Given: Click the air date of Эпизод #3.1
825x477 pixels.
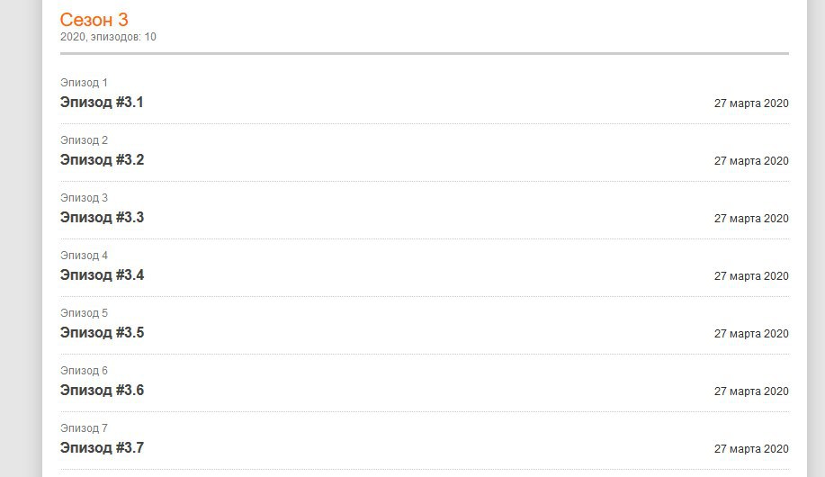Looking at the screenshot, I should click(x=751, y=103).
